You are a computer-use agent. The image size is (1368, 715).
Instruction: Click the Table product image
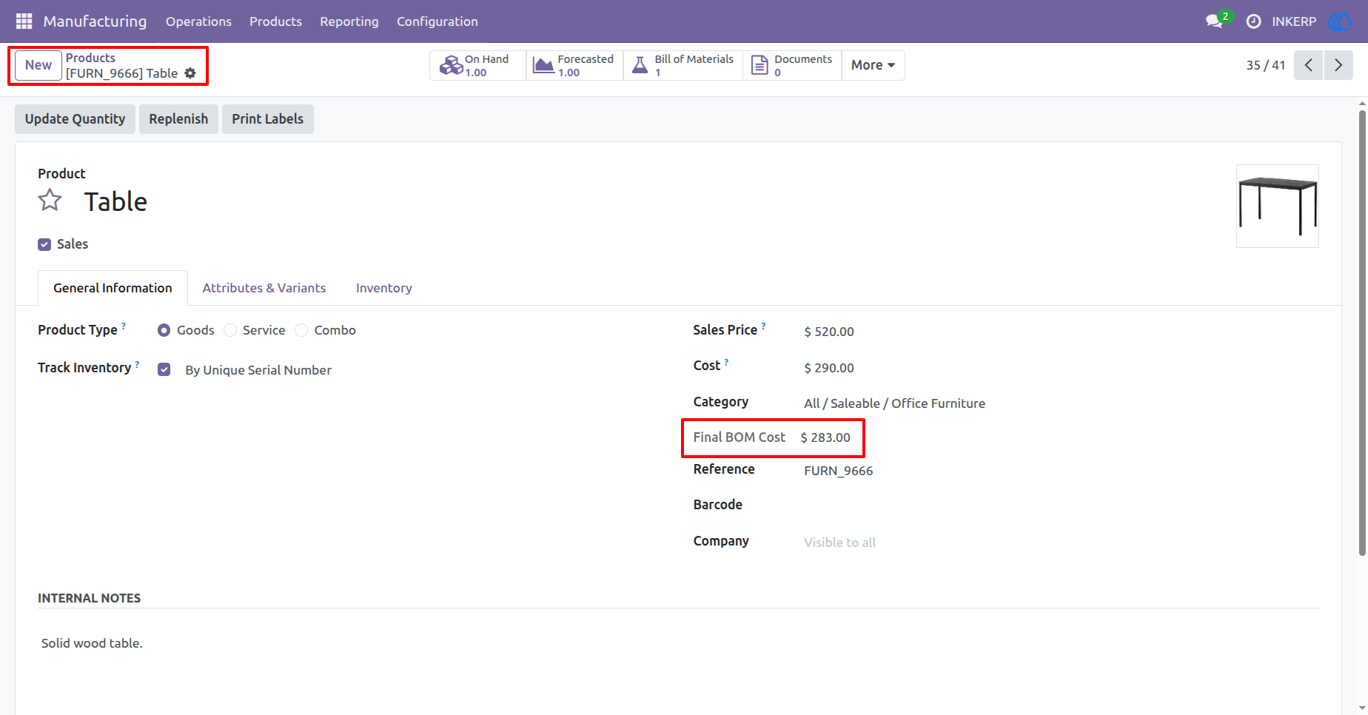1278,206
